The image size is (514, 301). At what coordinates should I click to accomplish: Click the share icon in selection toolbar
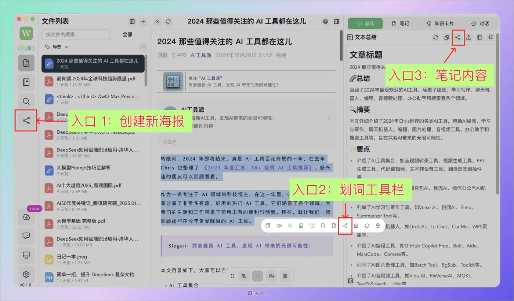click(x=345, y=226)
